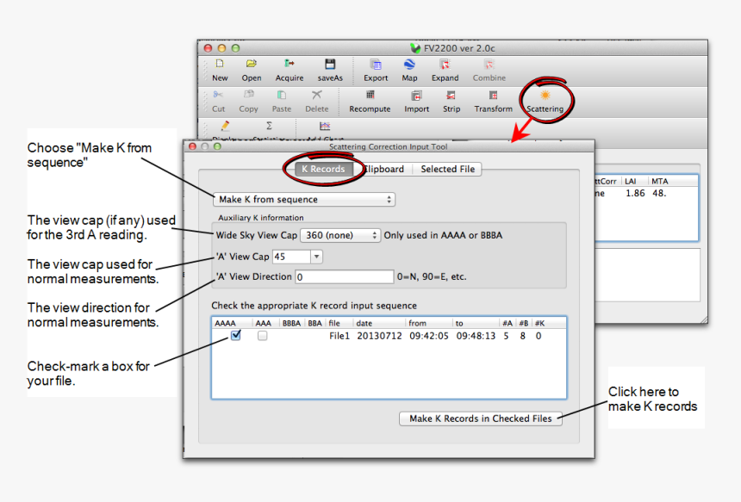Click the New file toolbar icon

[x=220, y=64]
